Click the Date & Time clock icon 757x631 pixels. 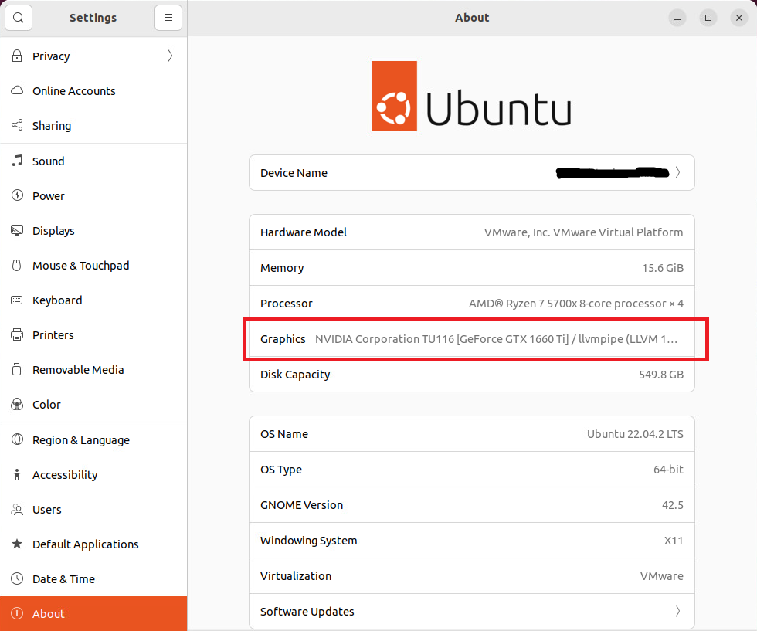[17, 578]
